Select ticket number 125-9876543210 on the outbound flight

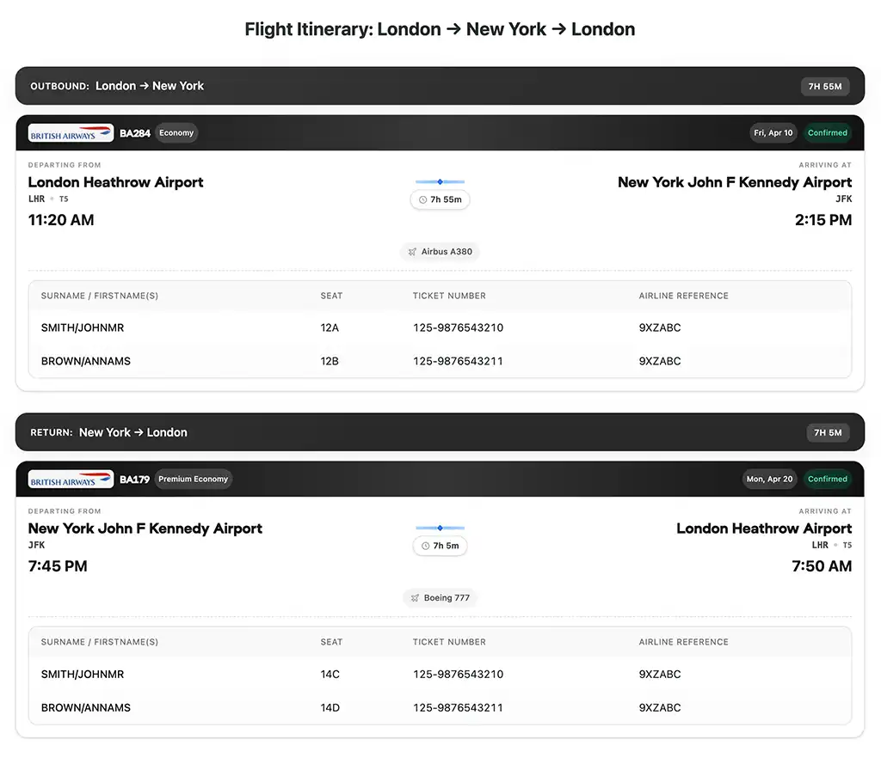[458, 328]
